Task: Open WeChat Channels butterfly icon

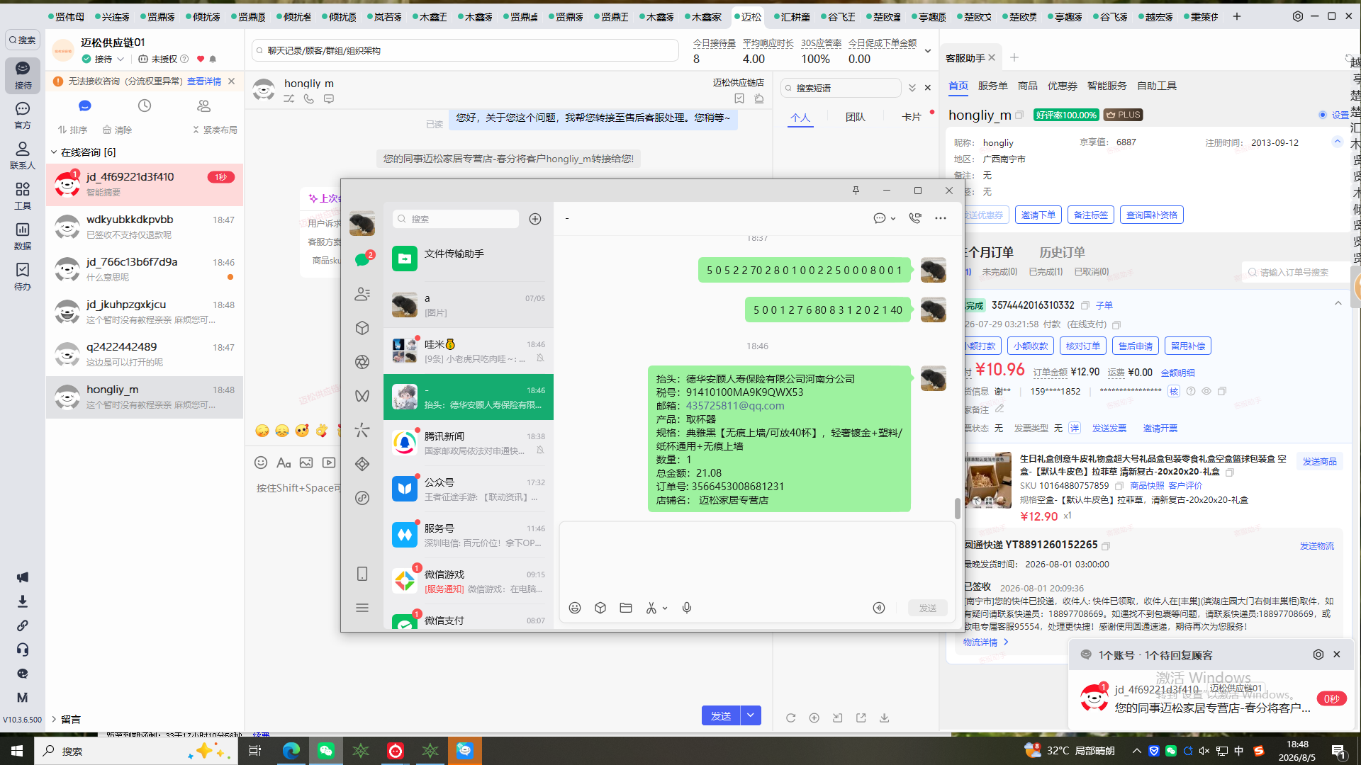Action: pyautogui.click(x=362, y=396)
